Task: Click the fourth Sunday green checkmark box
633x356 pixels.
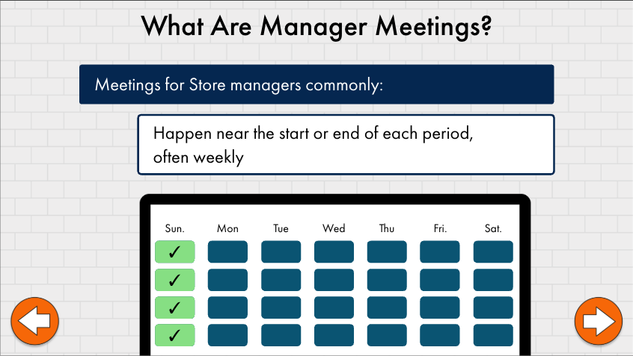Action: click(x=174, y=335)
